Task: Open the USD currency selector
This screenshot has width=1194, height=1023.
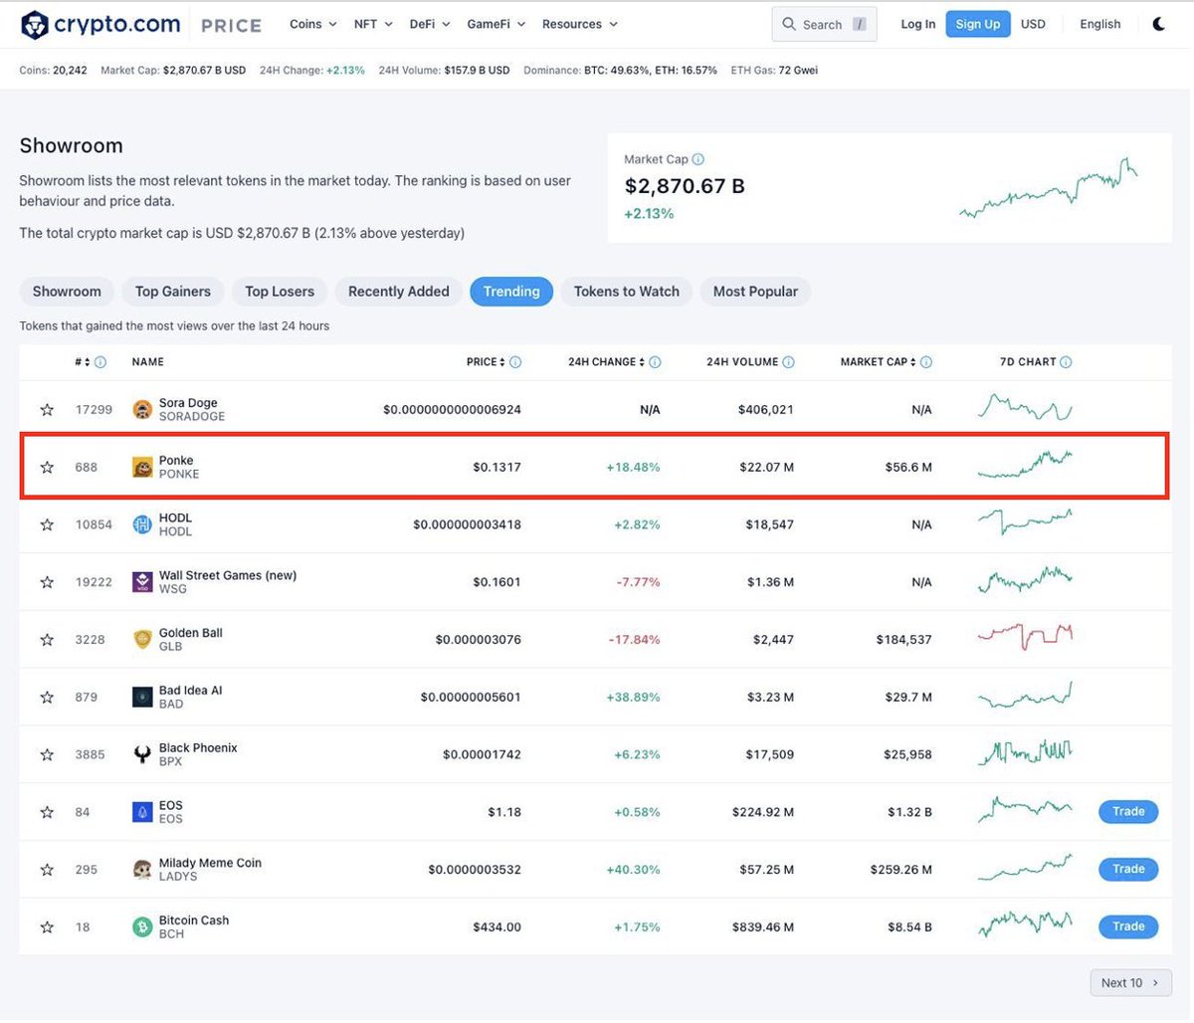Action: pyautogui.click(x=1033, y=24)
